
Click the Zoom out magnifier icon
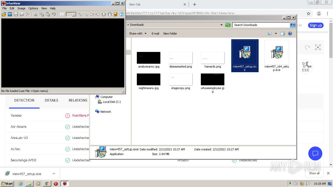(x=86, y=14)
